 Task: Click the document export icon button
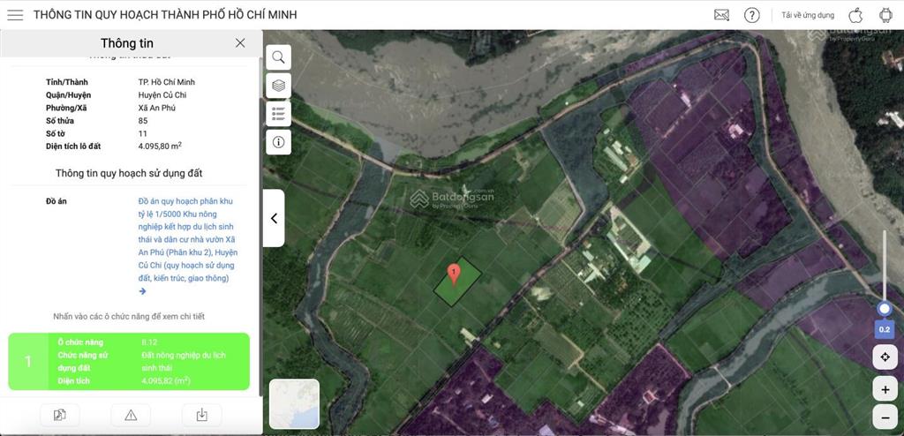point(60,415)
